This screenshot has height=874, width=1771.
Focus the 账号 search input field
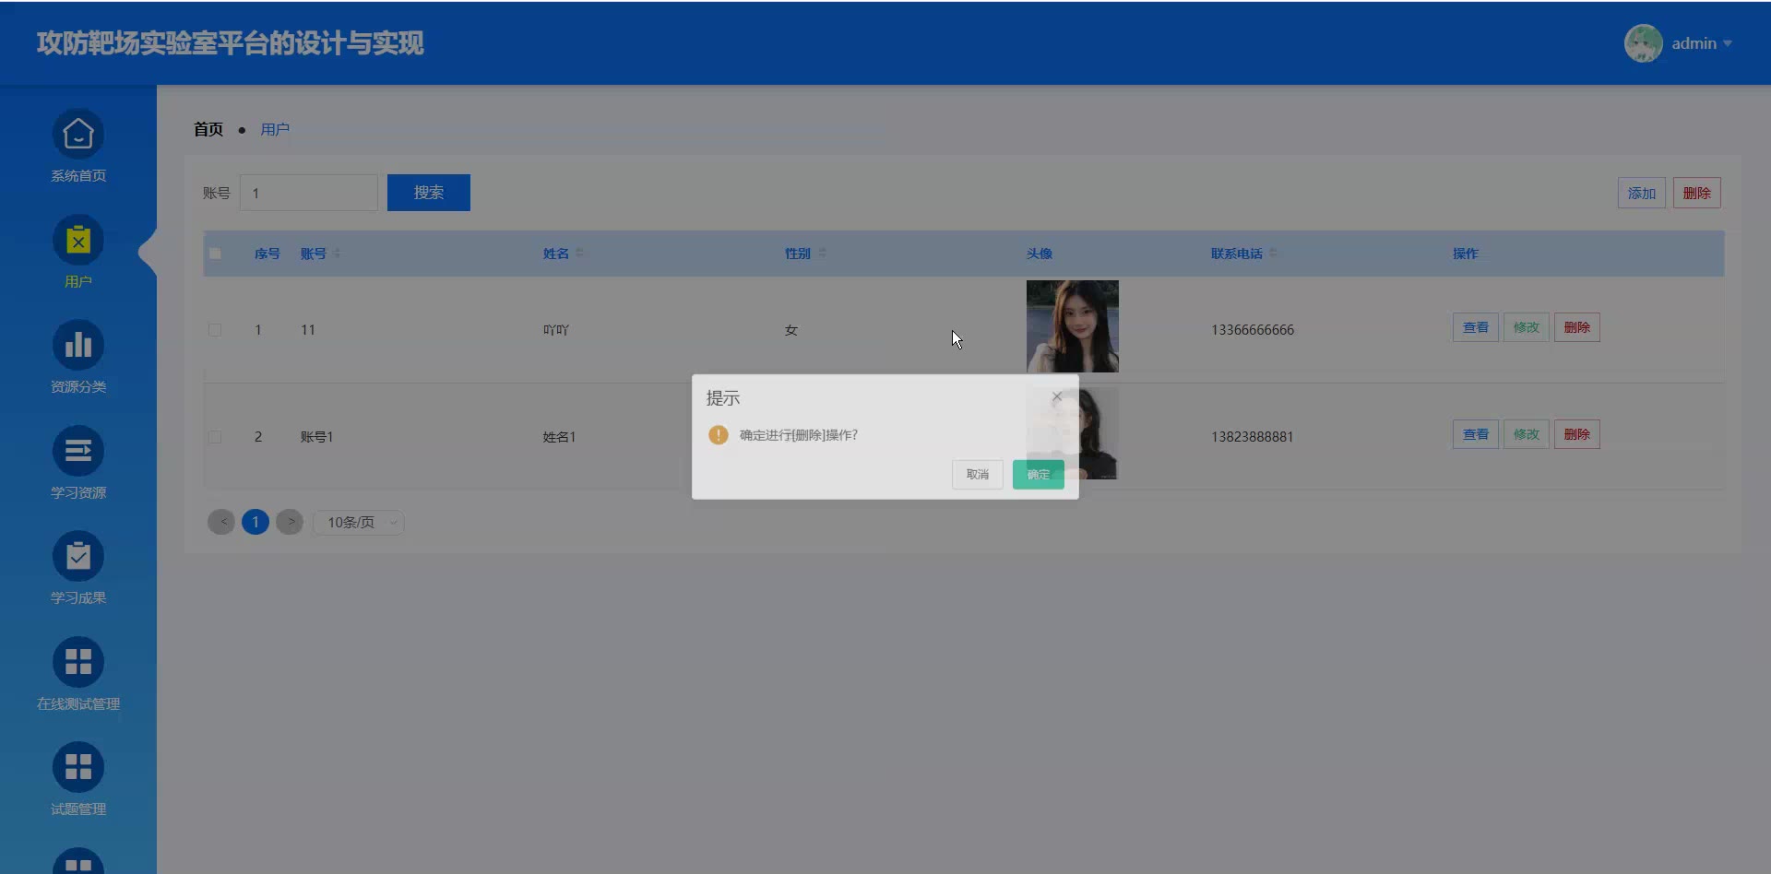[x=309, y=193]
